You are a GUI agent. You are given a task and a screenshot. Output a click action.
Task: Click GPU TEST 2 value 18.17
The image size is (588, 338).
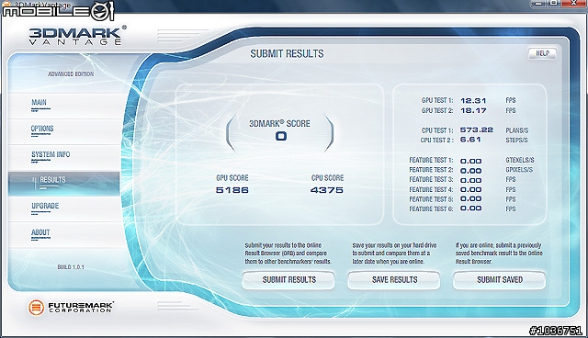(473, 110)
